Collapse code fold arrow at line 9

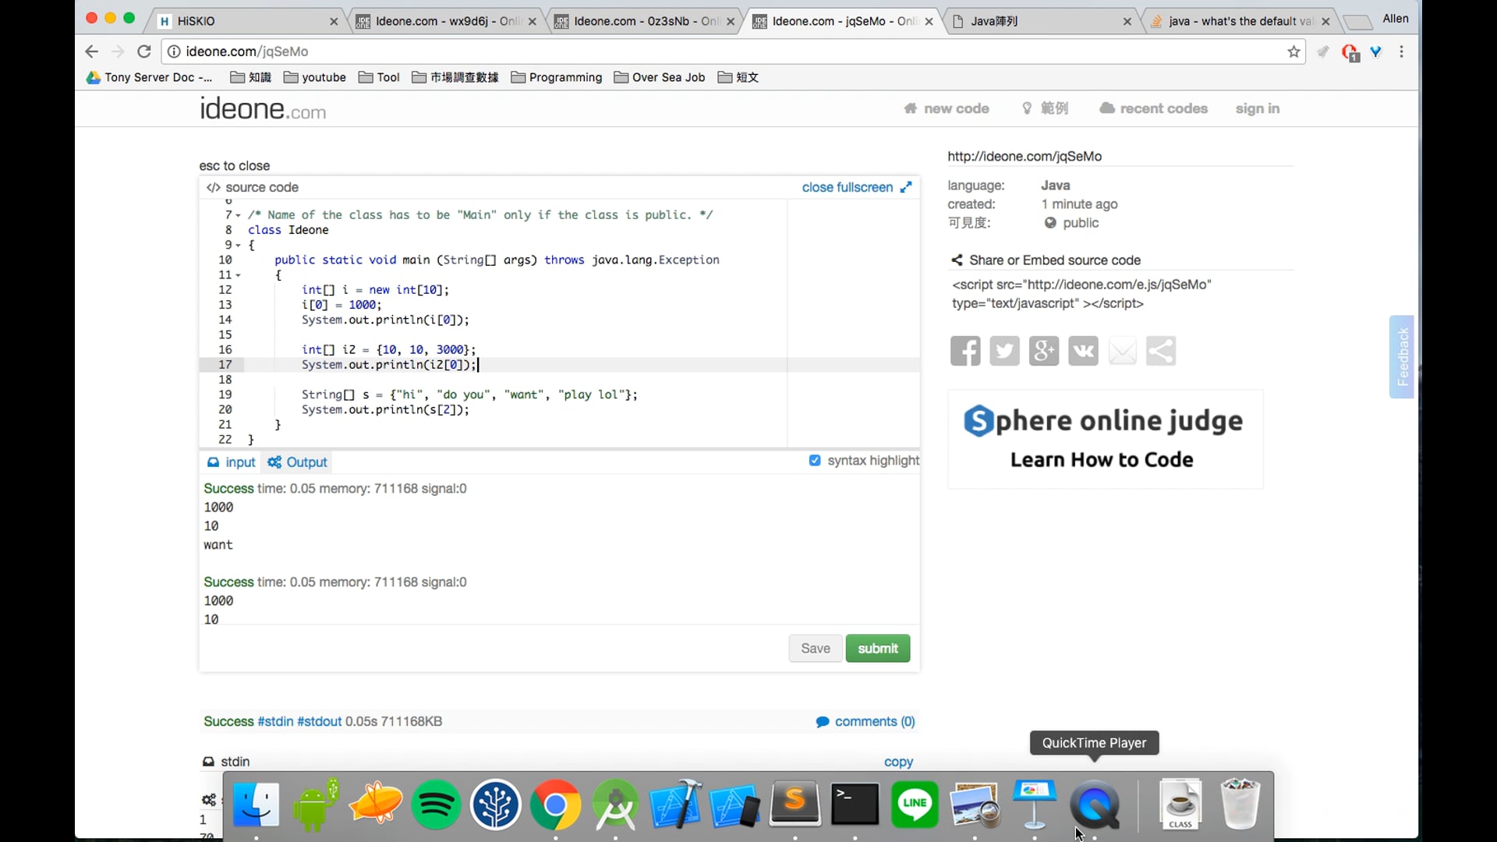click(x=238, y=245)
